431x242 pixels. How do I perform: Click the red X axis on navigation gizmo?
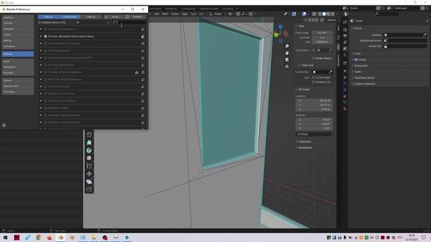coord(286,34)
